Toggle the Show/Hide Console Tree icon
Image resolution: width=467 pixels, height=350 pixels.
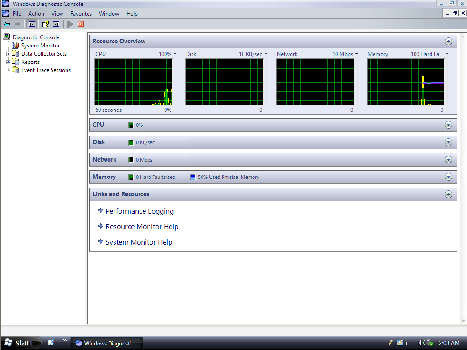coord(31,24)
